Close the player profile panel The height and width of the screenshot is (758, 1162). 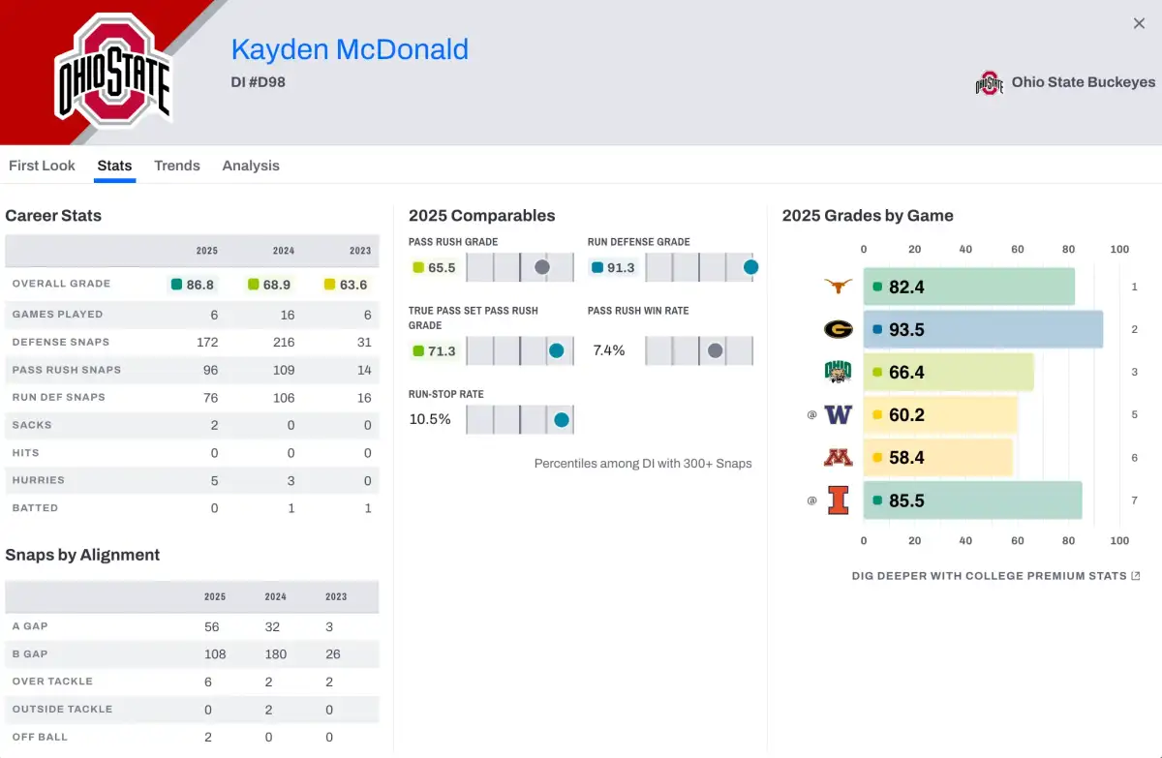(1140, 22)
